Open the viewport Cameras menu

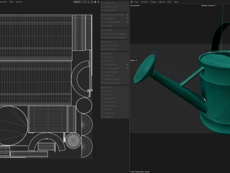pos(144,2)
